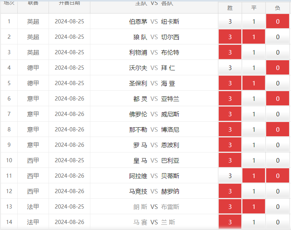The height and width of the screenshot is (230, 291).
Task: Deselect loss (0) for 阿拉维 VS 贝蒂斯
Action: (278, 175)
